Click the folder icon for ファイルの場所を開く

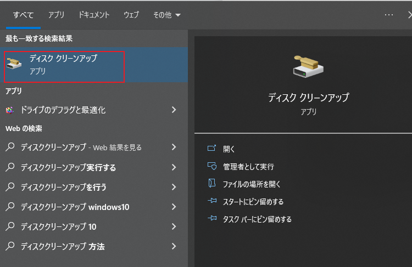click(212, 183)
